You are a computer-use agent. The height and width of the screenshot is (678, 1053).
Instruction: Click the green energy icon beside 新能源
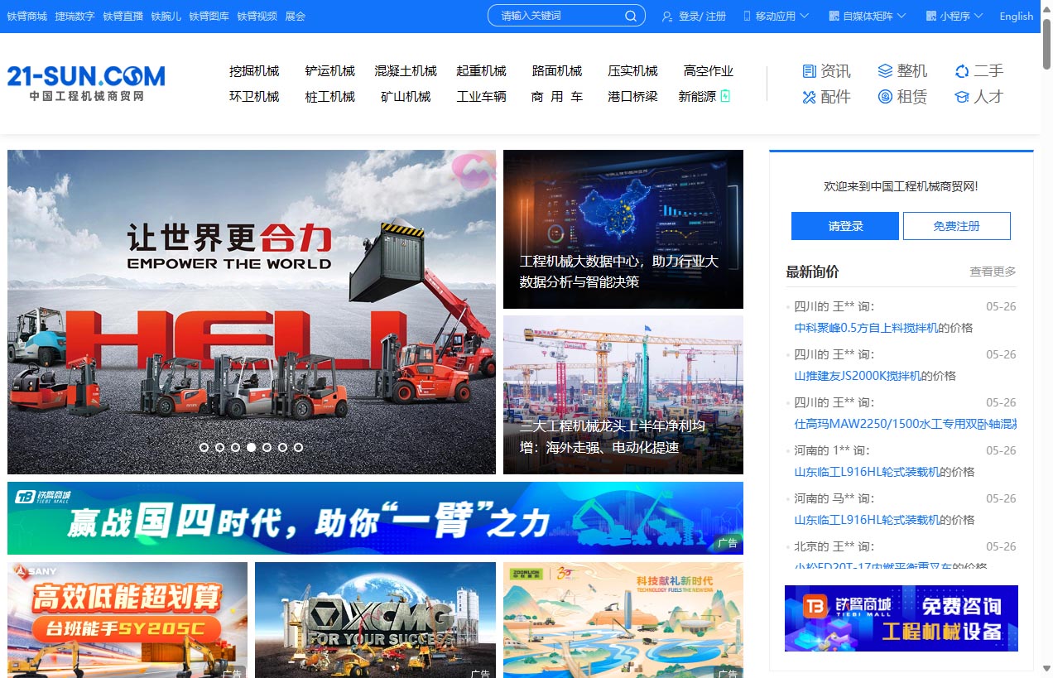pyautogui.click(x=724, y=96)
